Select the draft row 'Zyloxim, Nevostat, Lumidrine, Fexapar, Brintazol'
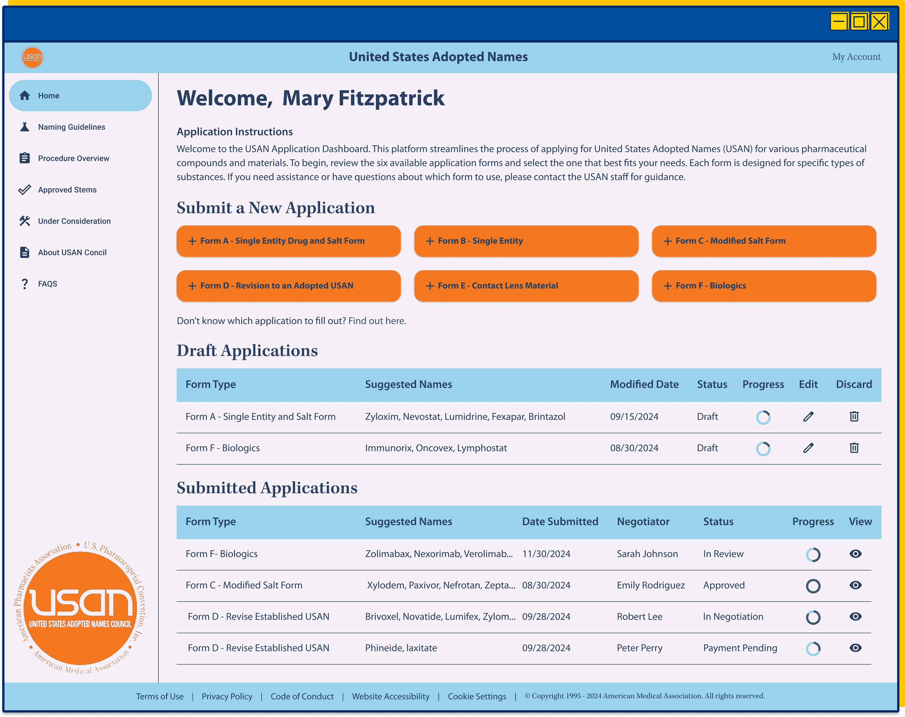The image size is (905, 717). click(x=529, y=417)
